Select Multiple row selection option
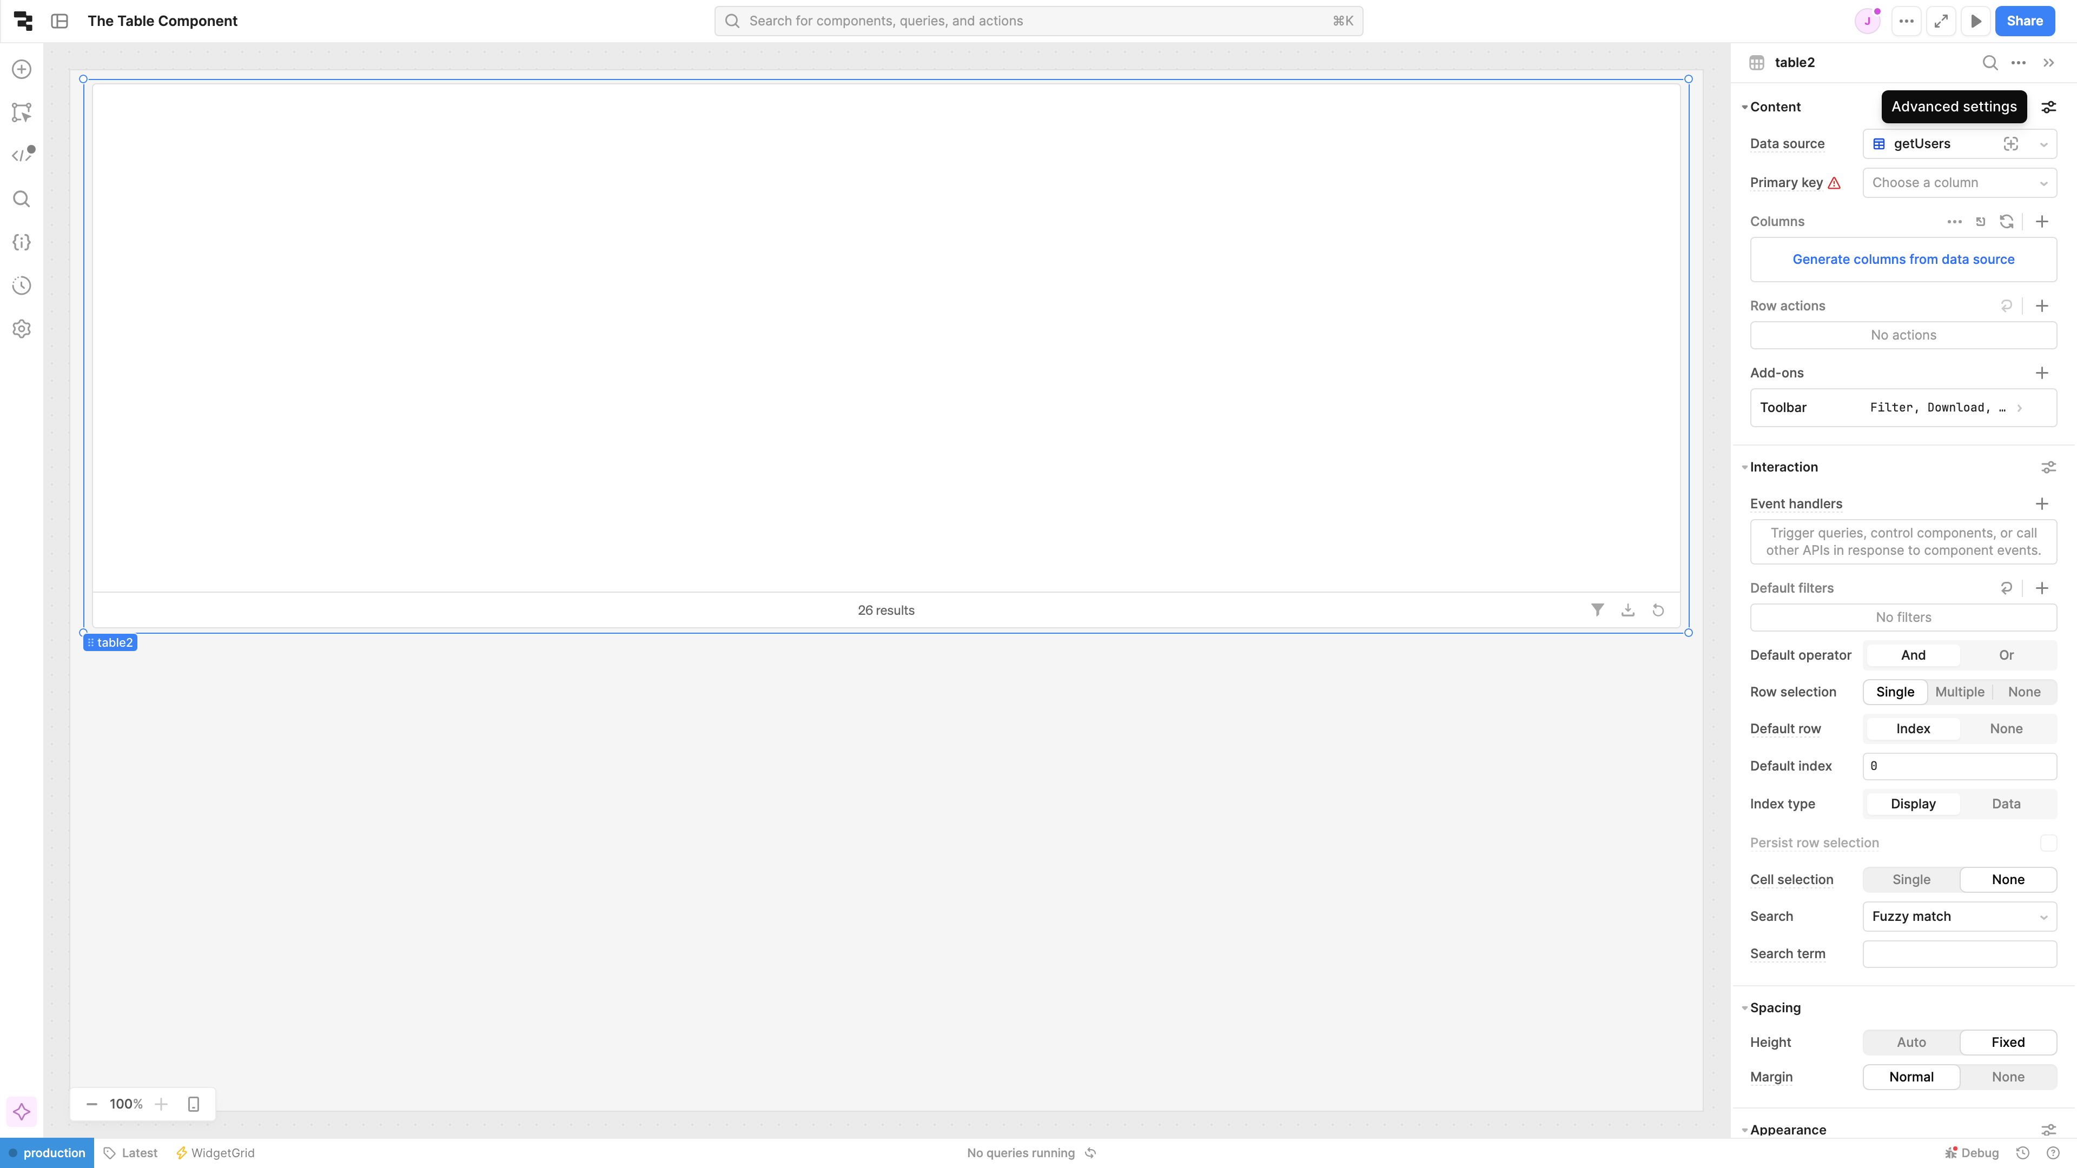This screenshot has width=2077, height=1168. click(x=1959, y=692)
